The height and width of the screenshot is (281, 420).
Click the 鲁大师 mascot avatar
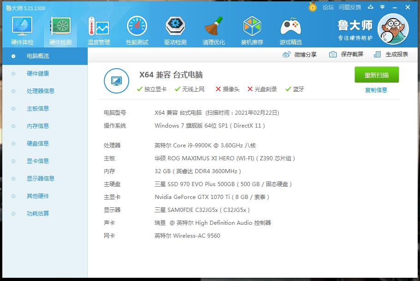click(x=393, y=29)
